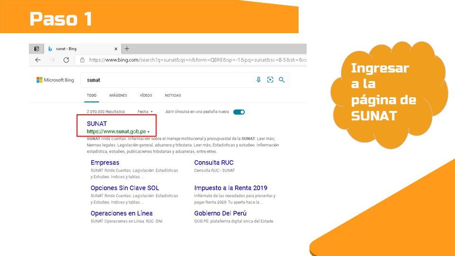Click 'SUNAT Operaciones en Línea. RUC. DNI.' text
Image resolution: width=455 pixels, height=256 pixels.
pyautogui.click(x=127, y=221)
